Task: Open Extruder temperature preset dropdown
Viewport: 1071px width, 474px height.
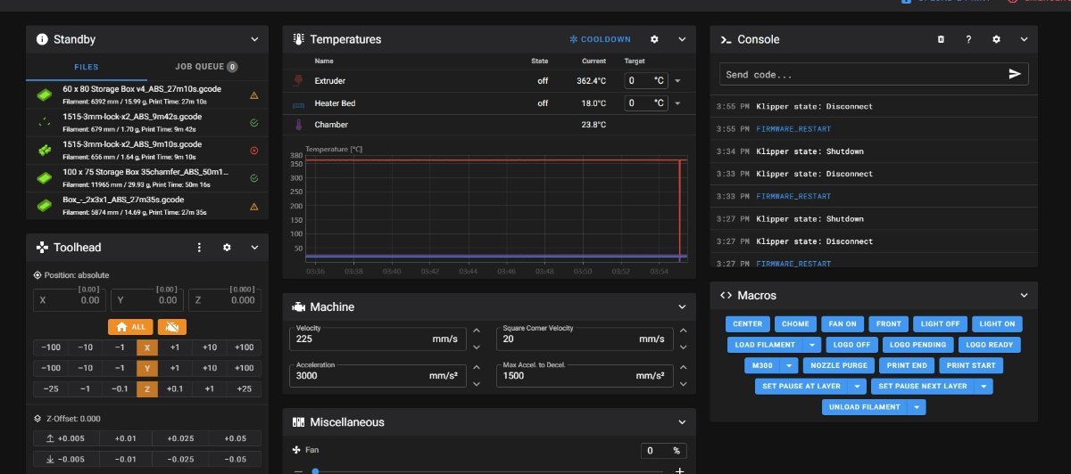Action: [x=677, y=81]
